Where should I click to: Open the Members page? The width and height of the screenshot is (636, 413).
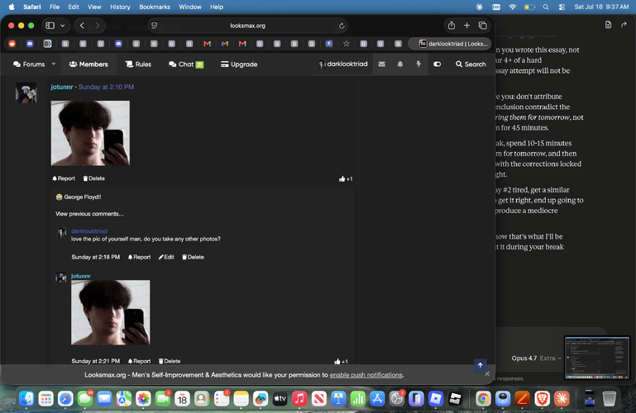[x=88, y=64]
